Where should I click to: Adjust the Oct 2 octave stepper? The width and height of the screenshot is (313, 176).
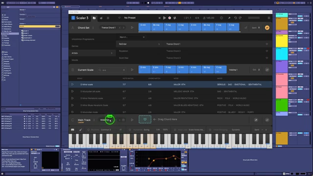click(256, 70)
